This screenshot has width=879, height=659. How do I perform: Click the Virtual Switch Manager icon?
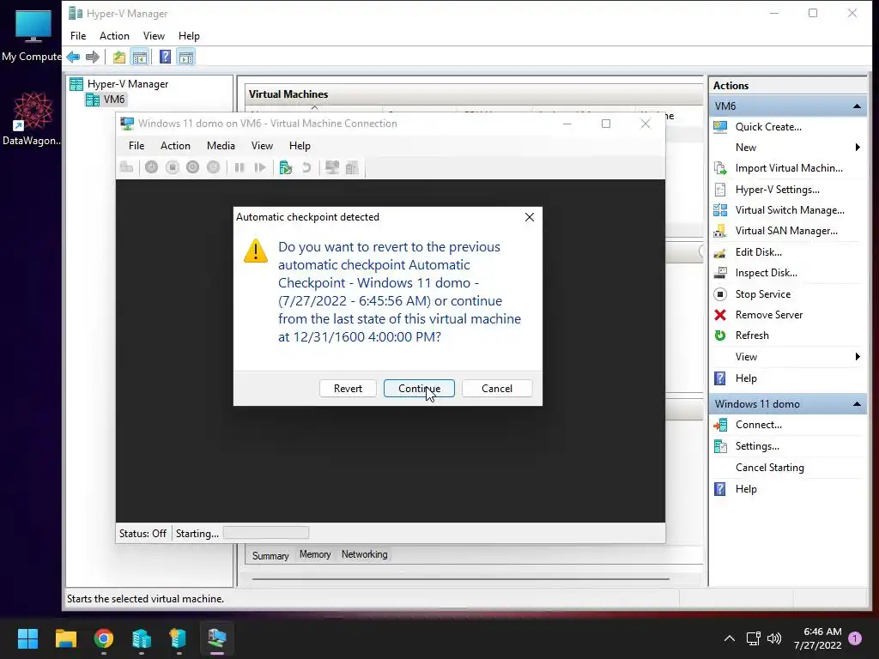(720, 210)
